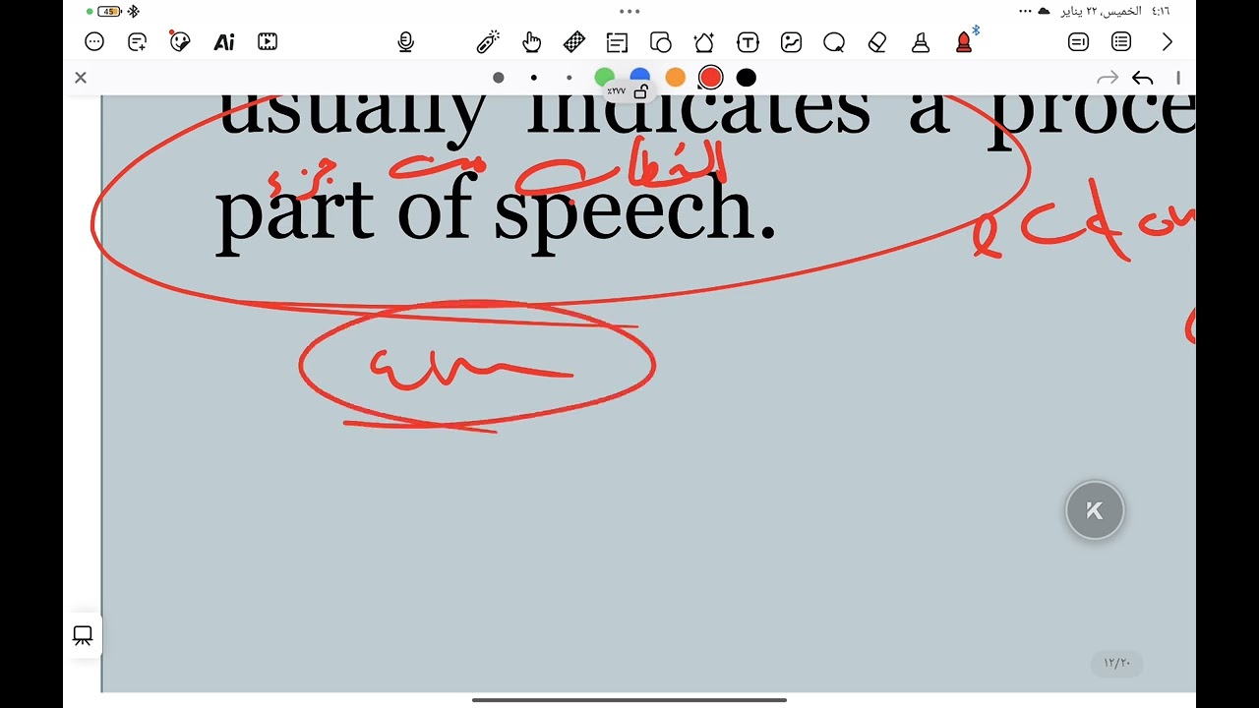Viewport: 1259px width, 708px height.
Task: Select the lasso selection tool
Action: click(834, 42)
